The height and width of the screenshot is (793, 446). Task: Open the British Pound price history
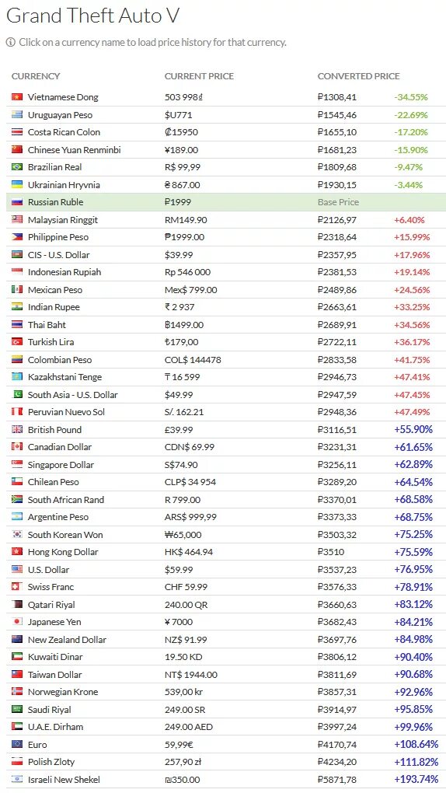coord(54,429)
